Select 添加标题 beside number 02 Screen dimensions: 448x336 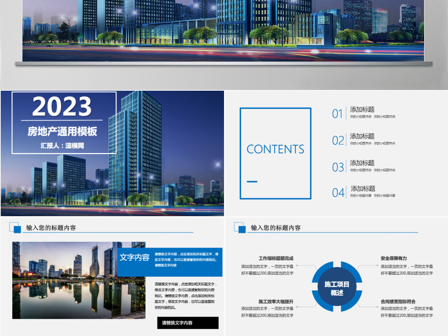click(x=362, y=136)
